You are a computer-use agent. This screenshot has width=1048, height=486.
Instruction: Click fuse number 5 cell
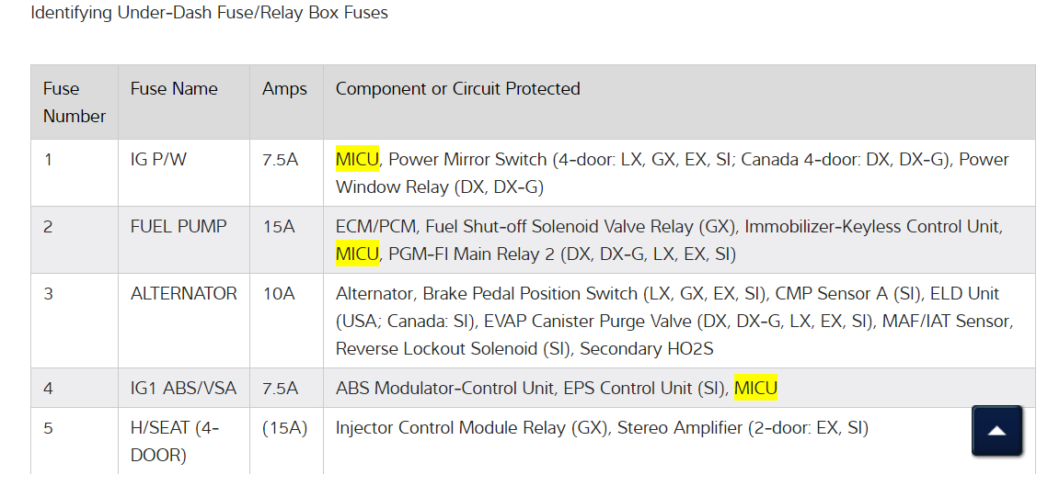coord(48,427)
